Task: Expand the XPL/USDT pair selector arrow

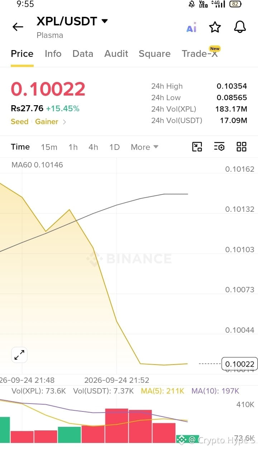Action: 105,21
